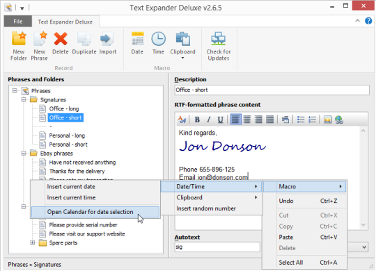Select the Ebay phrases folder
376x271 pixels.
56,153
